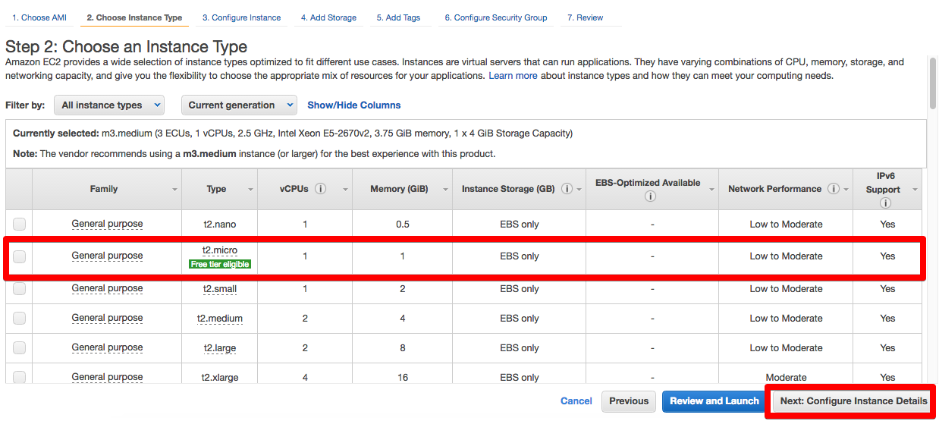This screenshot has height=421, width=939.
Task: Click the IPv6 Support info icon
Action: coord(885,203)
